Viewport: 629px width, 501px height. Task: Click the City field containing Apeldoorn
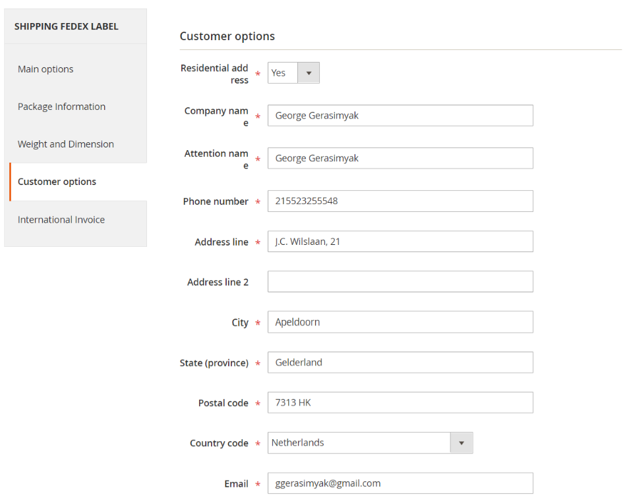click(400, 323)
